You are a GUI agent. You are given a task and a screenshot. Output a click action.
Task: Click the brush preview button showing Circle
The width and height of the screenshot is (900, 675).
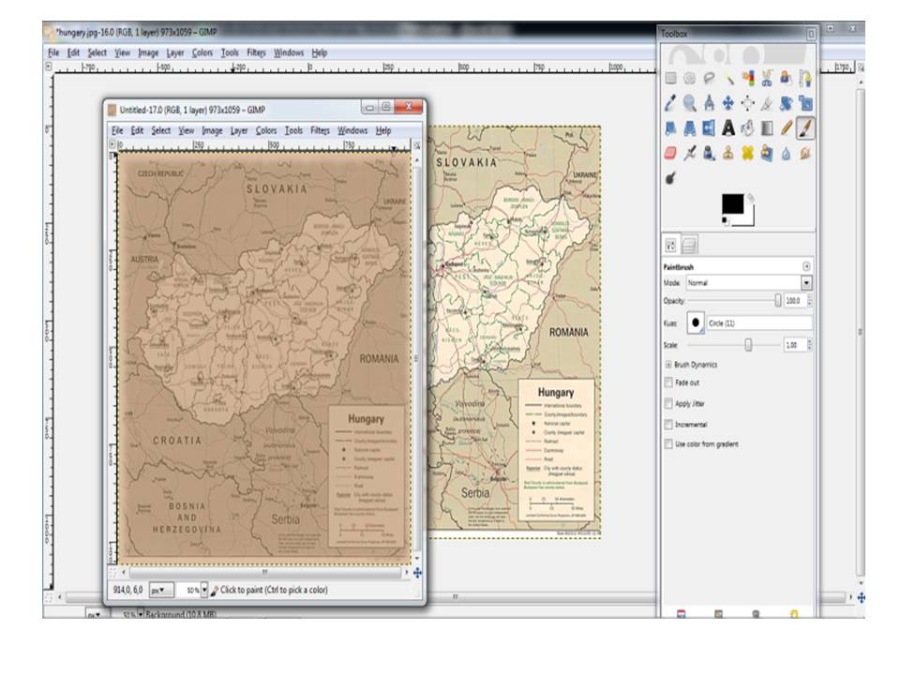[x=696, y=323]
